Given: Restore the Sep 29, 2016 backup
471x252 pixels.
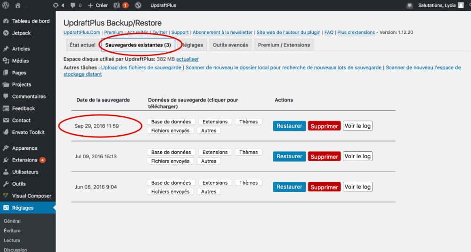Looking at the screenshot, I should pos(289,126).
